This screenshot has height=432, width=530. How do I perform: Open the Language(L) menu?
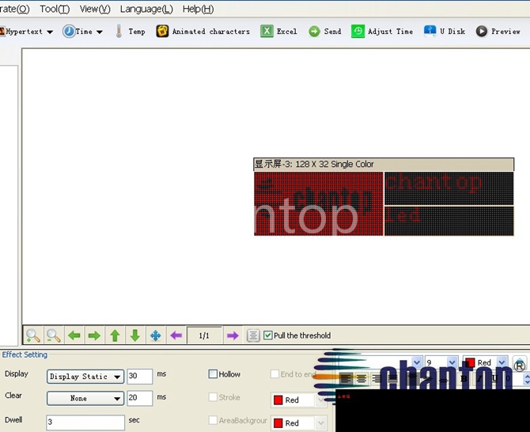(x=146, y=9)
